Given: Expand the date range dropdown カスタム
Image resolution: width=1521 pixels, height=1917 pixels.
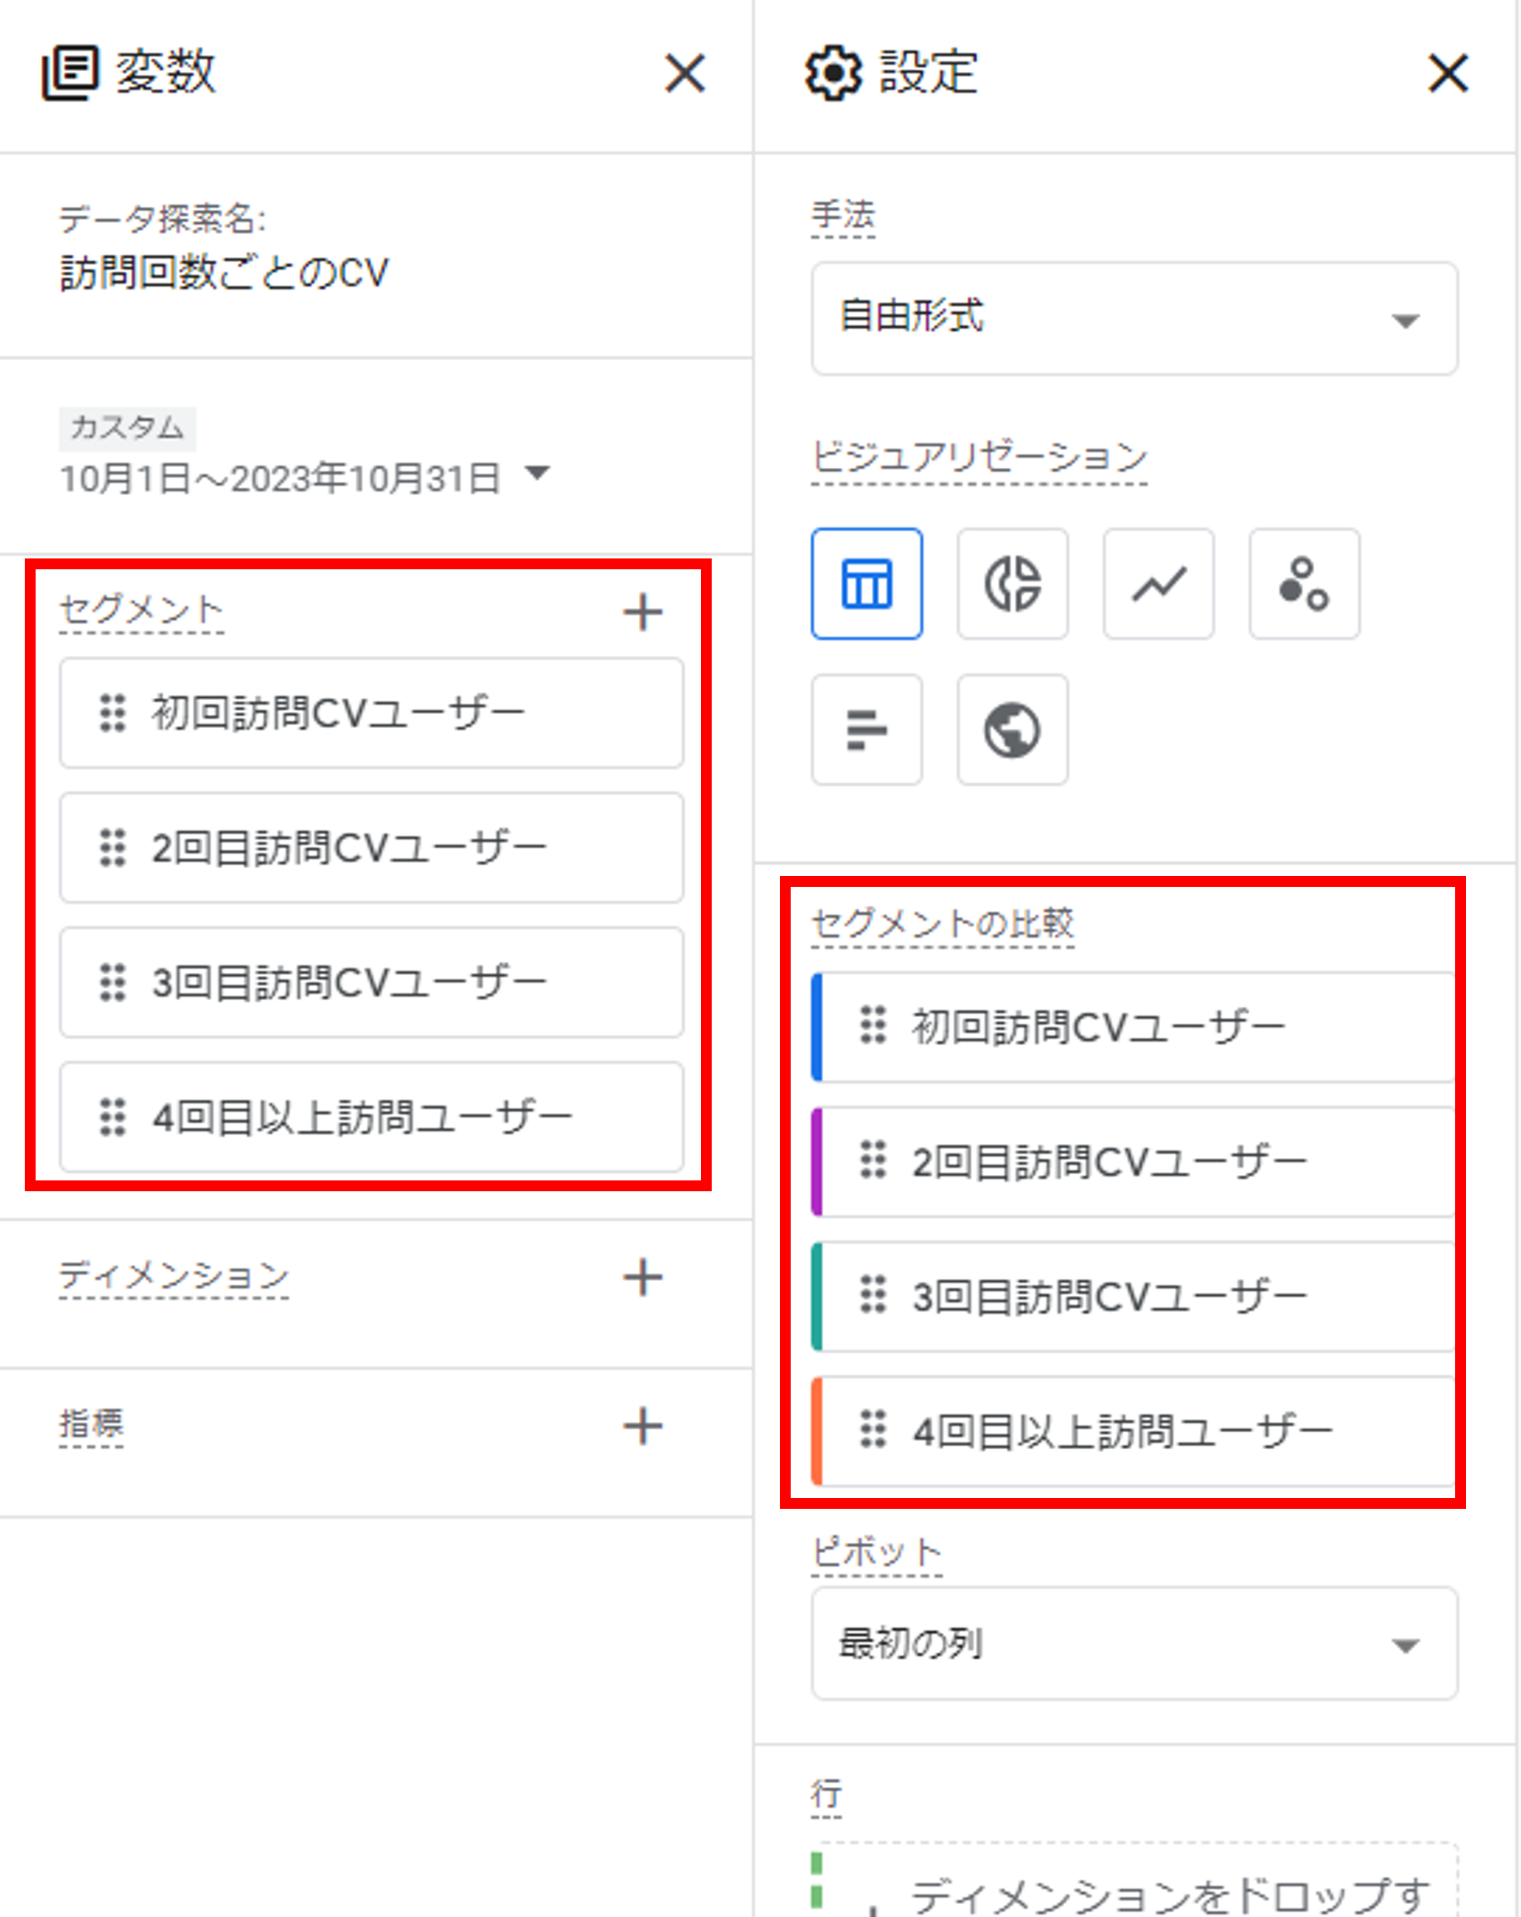Looking at the screenshot, I should click(x=537, y=476).
